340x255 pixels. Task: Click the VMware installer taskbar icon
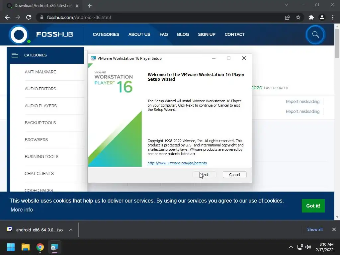pyautogui.click(x=54, y=247)
